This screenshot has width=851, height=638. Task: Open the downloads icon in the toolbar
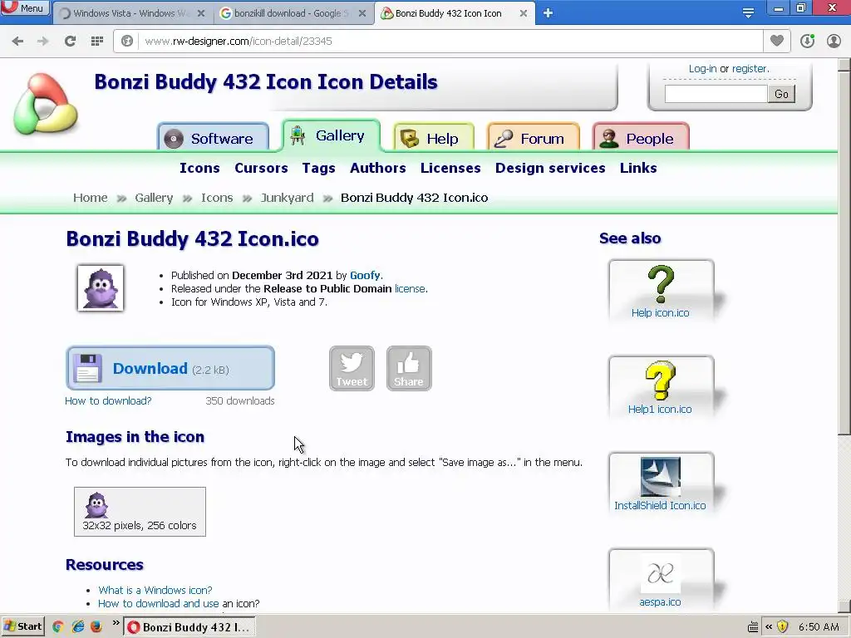point(807,41)
